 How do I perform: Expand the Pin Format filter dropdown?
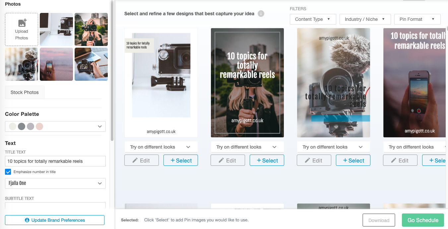[x=417, y=19]
